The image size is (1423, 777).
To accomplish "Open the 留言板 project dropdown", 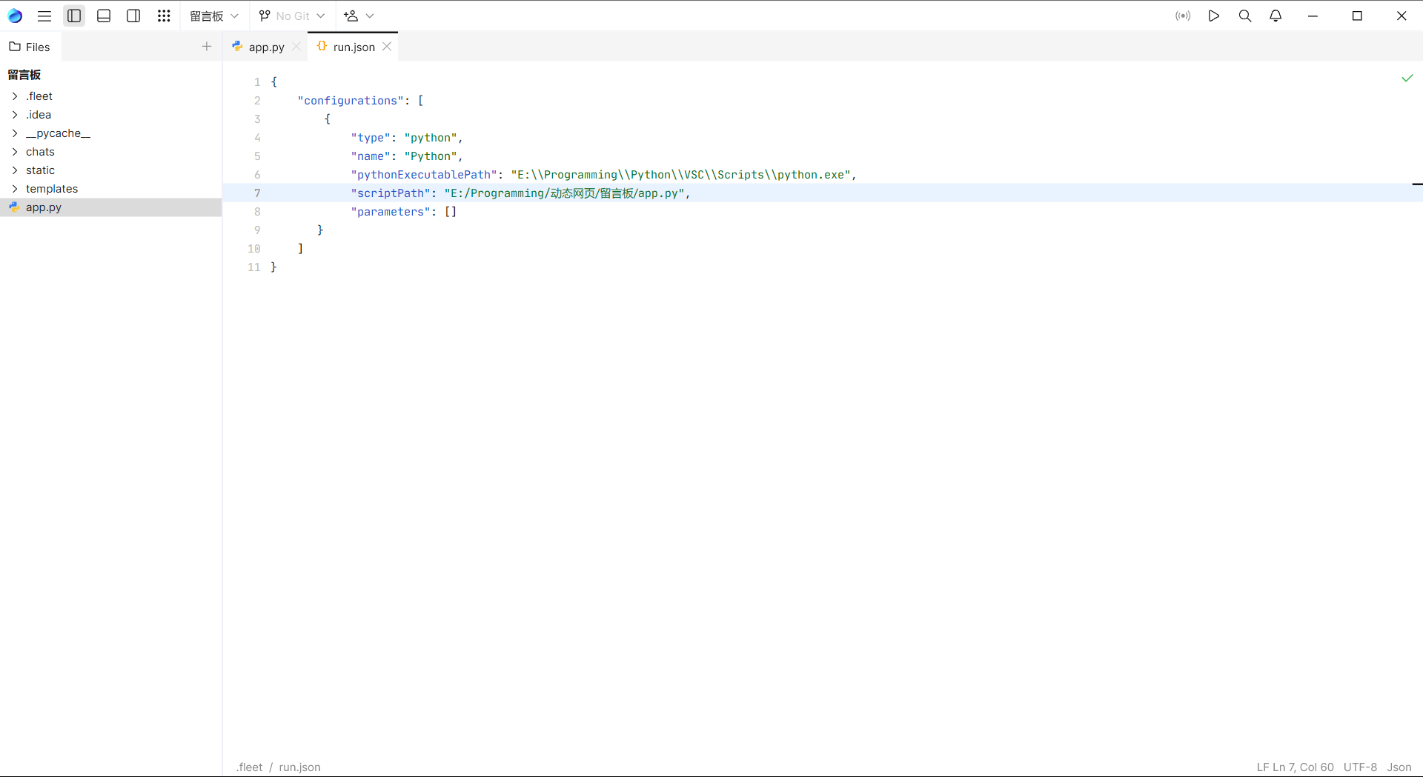I will (213, 16).
